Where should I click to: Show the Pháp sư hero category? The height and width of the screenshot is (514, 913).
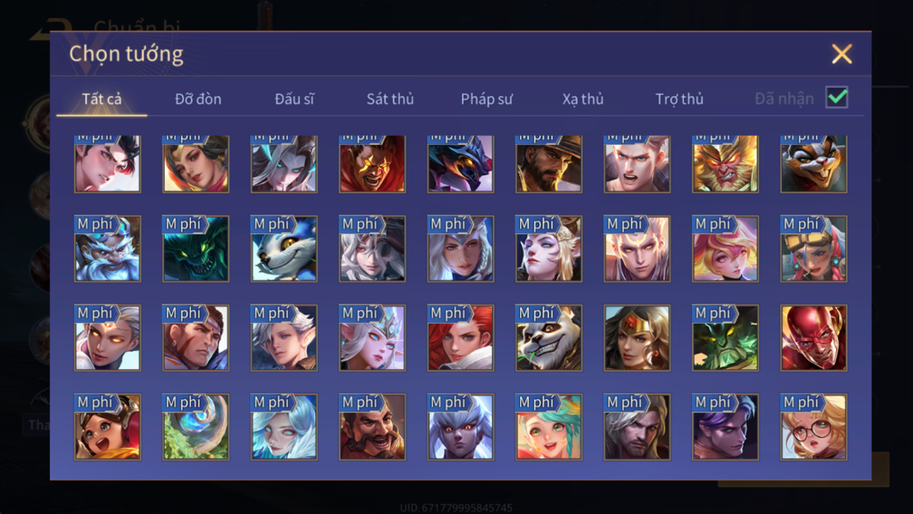click(x=486, y=99)
